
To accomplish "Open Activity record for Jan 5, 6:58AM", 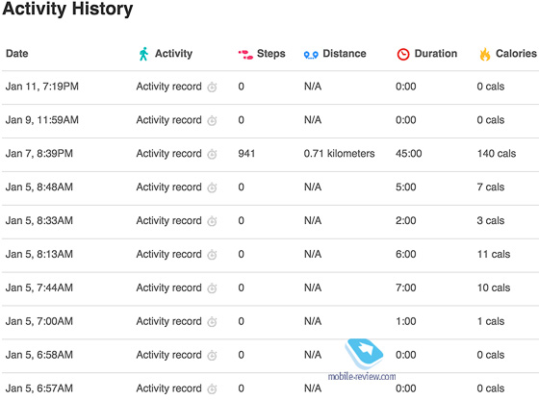I will pyautogui.click(x=168, y=355).
